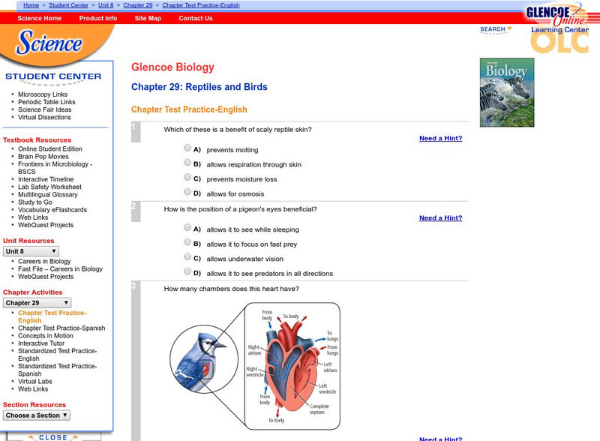Open WebQuest Projects under Unit Resources
The width and height of the screenshot is (600, 441).
(46, 277)
